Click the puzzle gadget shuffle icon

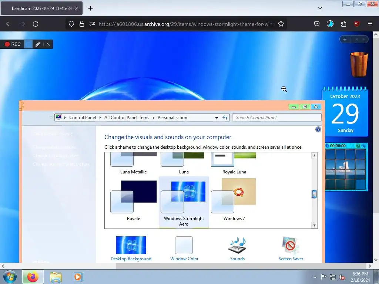pyautogui.click(x=363, y=146)
